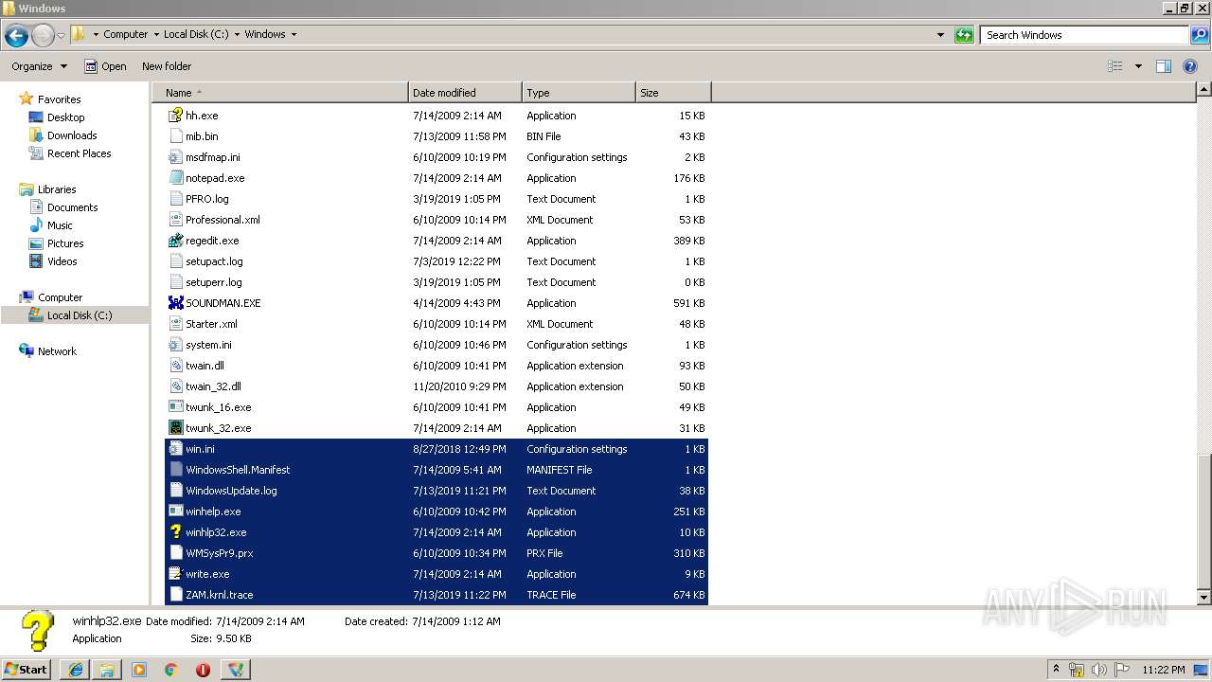Select the twunk_32.exe icon
The image size is (1212, 682).
coord(175,428)
